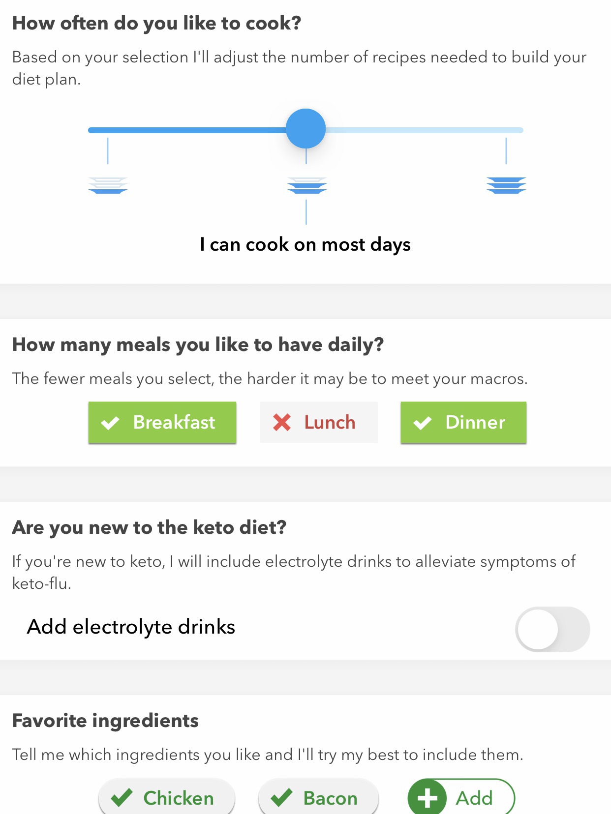This screenshot has height=814, width=611.
Task: Deselect the Breakfast meal option
Action: [x=162, y=422]
